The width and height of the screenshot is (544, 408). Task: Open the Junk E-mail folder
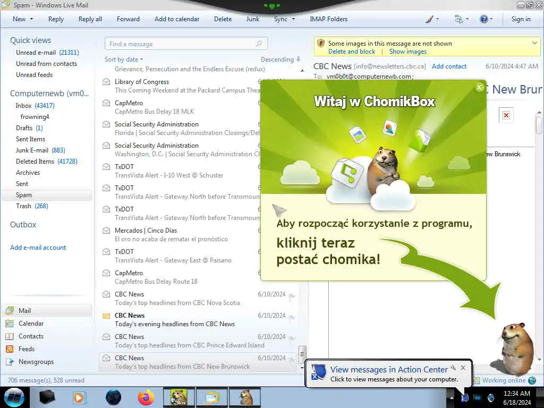click(40, 150)
